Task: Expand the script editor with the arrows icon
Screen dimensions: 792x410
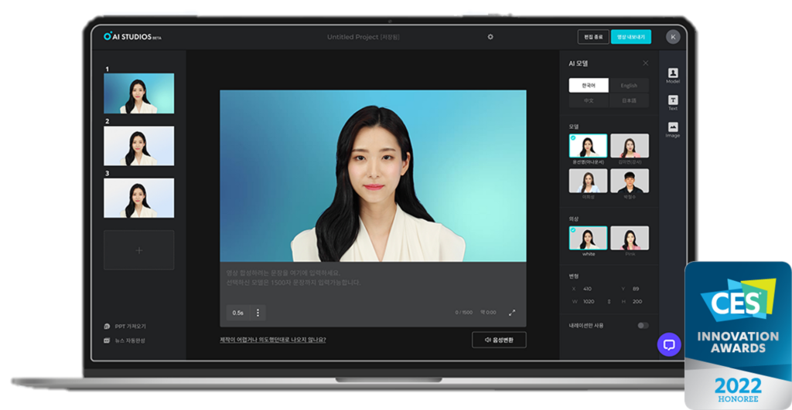Action: click(512, 313)
